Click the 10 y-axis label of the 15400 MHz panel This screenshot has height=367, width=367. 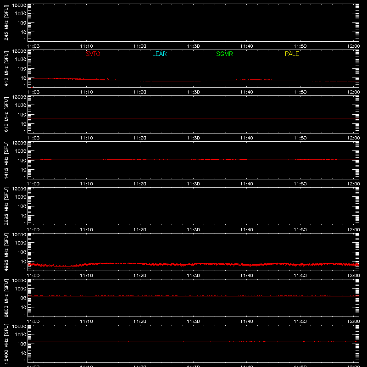click(23, 353)
